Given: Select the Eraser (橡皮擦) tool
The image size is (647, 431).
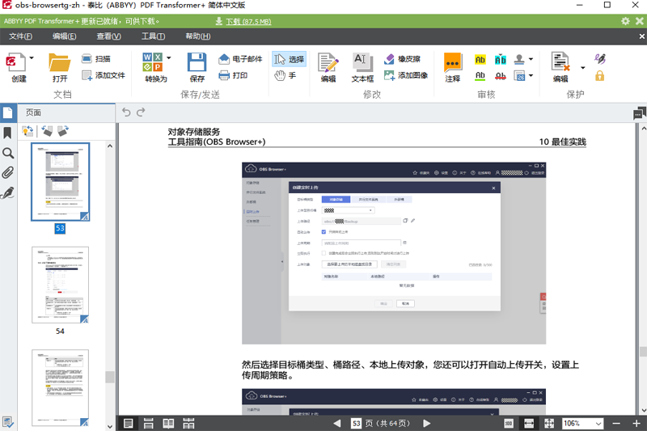Looking at the screenshot, I should pos(402,59).
